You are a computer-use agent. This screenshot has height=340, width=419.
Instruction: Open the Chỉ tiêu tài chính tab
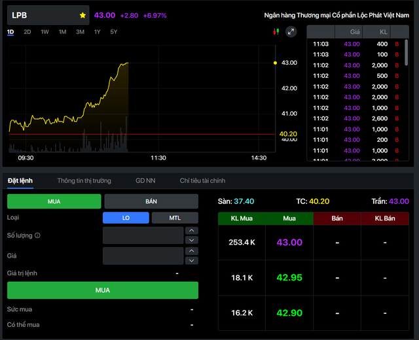click(202, 180)
